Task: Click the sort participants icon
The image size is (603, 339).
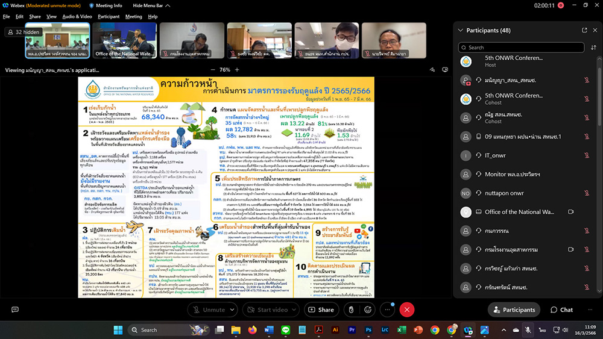Action: click(x=593, y=47)
